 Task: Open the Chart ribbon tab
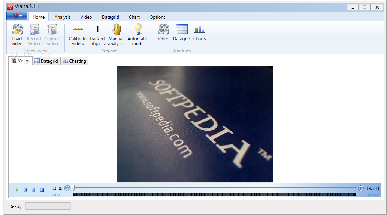134,17
